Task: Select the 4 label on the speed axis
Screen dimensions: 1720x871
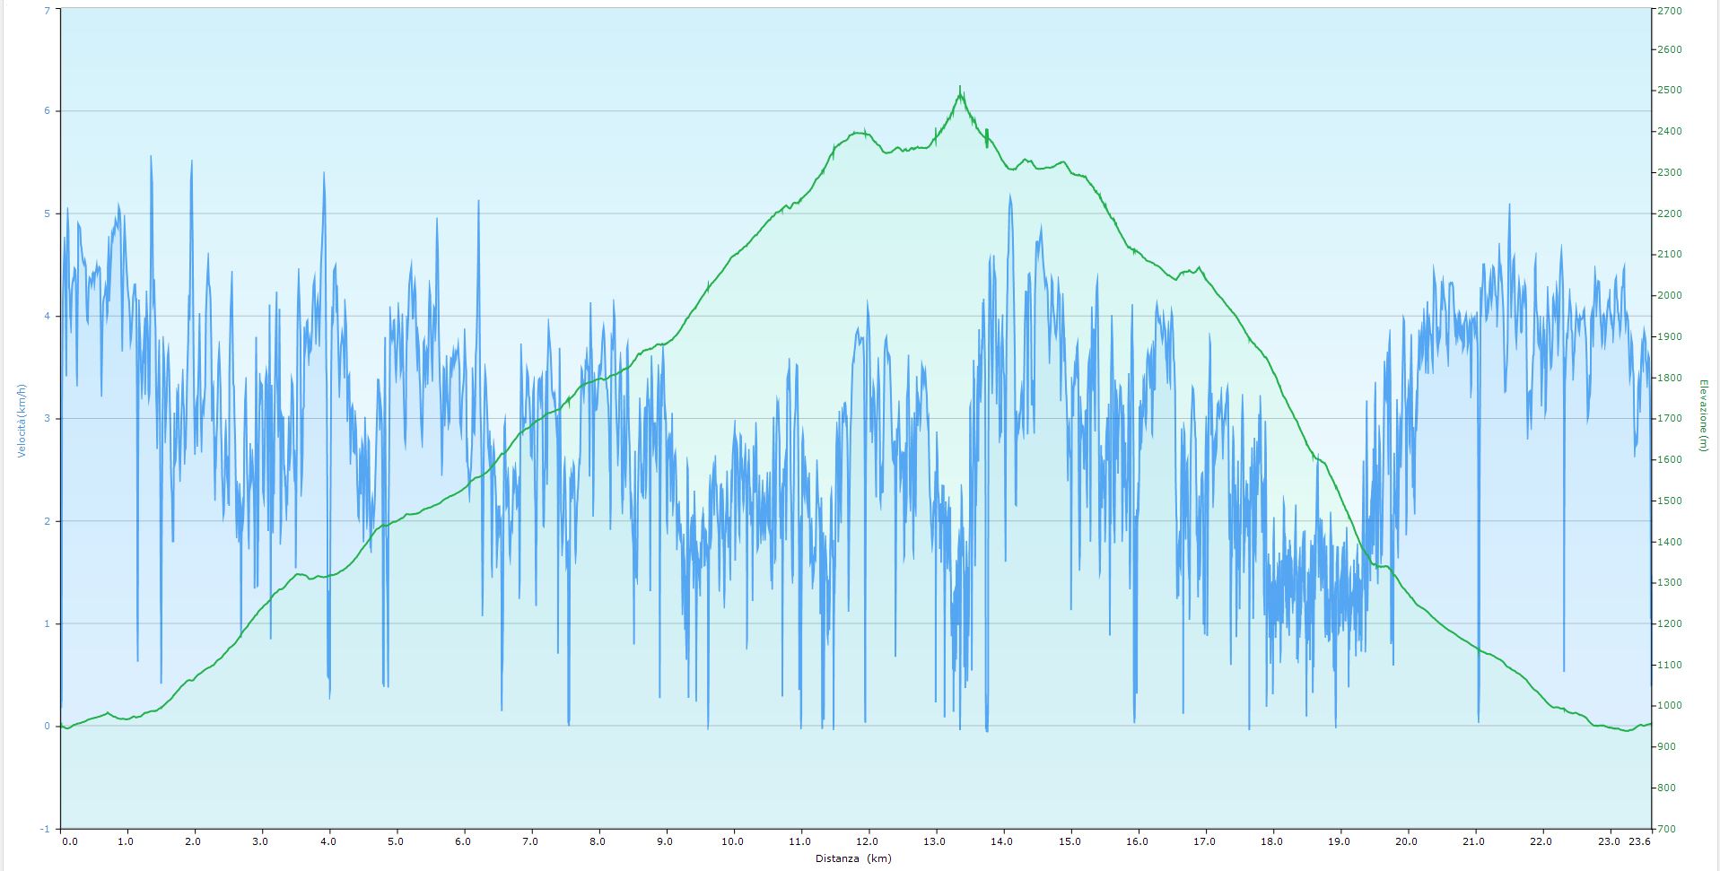Action: [48, 317]
